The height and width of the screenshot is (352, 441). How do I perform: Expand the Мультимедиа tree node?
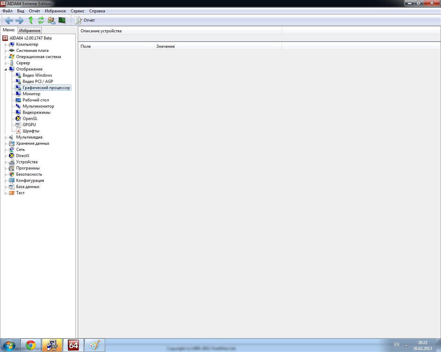coord(6,137)
